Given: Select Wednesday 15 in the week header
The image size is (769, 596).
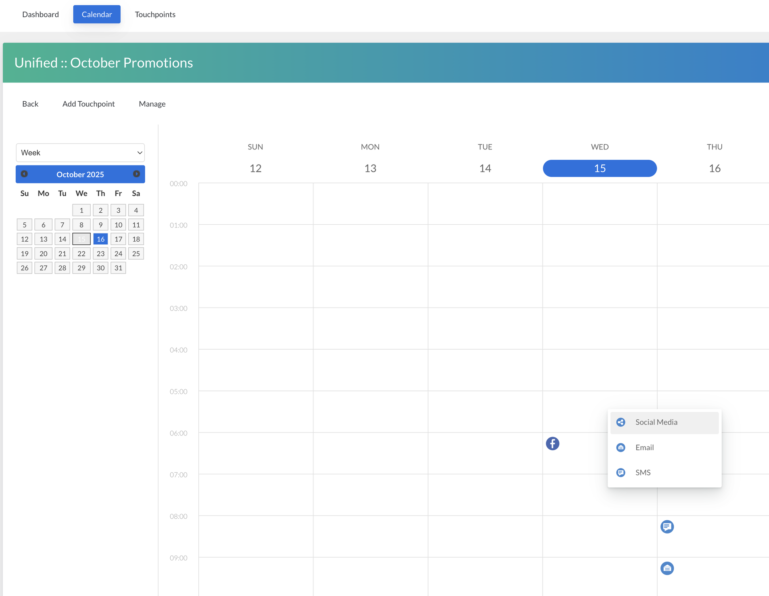Looking at the screenshot, I should click(599, 168).
